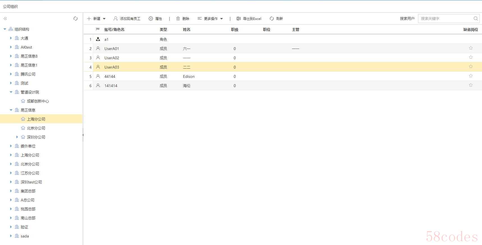The height and width of the screenshot is (245, 482).
Task: Click the user icon of 44144
Action: 98,76
